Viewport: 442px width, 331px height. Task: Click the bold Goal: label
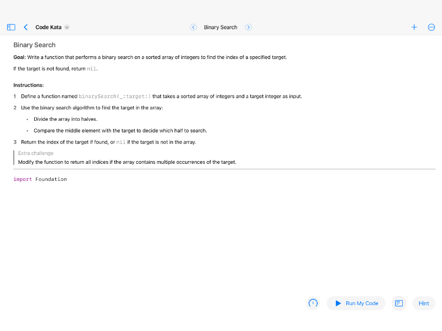point(19,57)
